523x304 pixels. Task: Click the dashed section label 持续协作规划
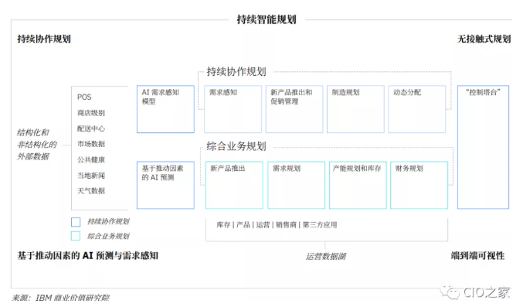click(236, 71)
